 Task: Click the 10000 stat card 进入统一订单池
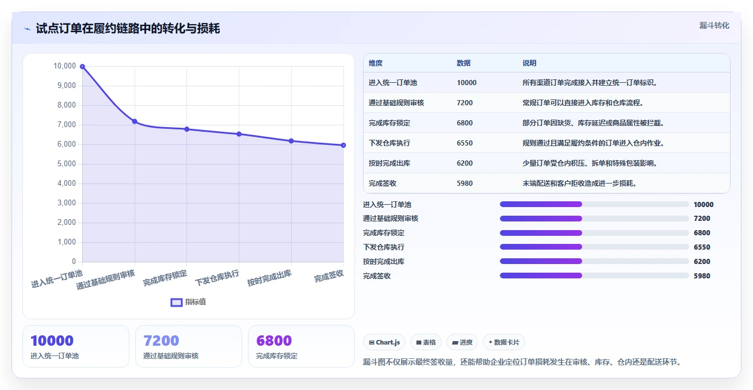coord(76,346)
